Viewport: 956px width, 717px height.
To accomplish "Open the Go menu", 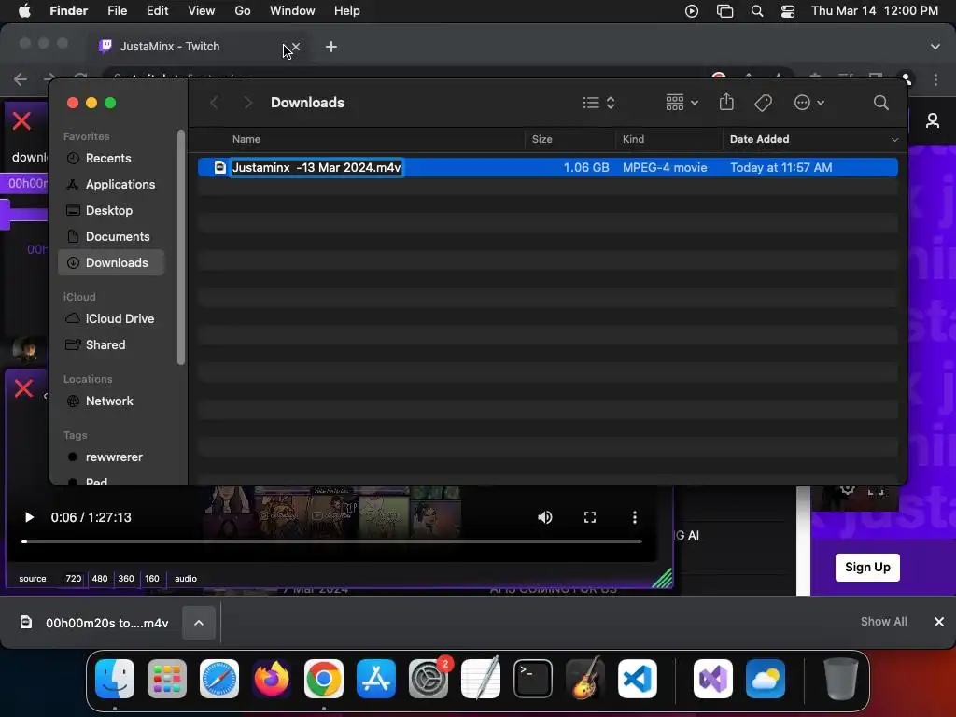I will pyautogui.click(x=242, y=11).
